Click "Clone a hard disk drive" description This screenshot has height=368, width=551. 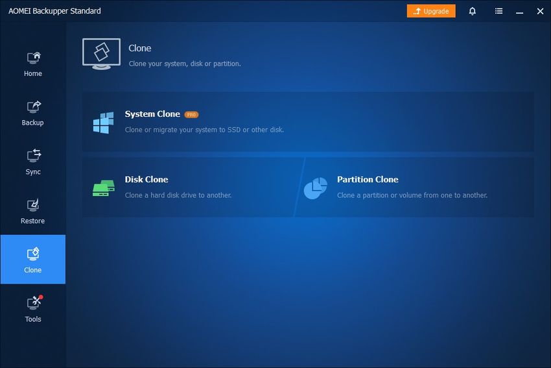click(178, 195)
